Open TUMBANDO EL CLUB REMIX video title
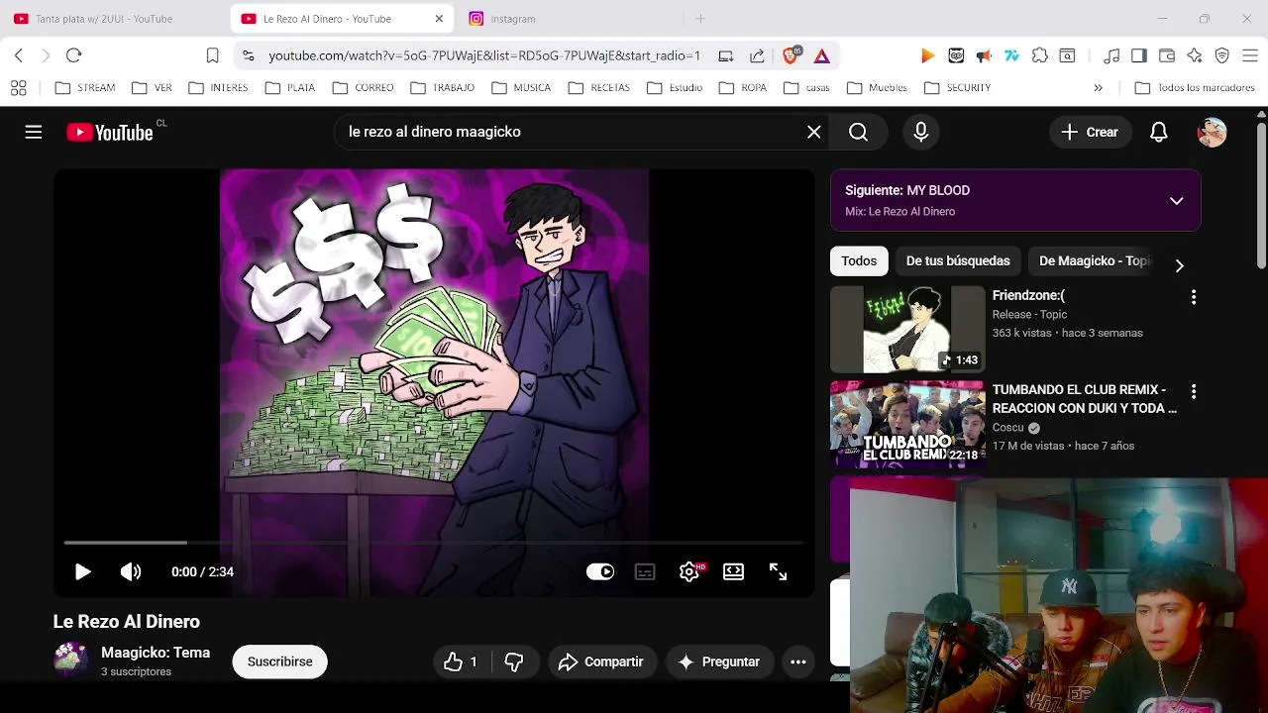Viewport: 1268px width, 713px height. click(x=1085, y=399)
